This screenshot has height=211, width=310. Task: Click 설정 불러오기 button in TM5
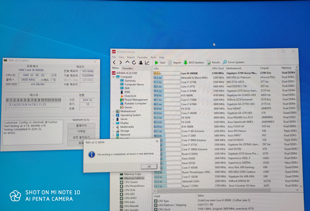(81, 137)
